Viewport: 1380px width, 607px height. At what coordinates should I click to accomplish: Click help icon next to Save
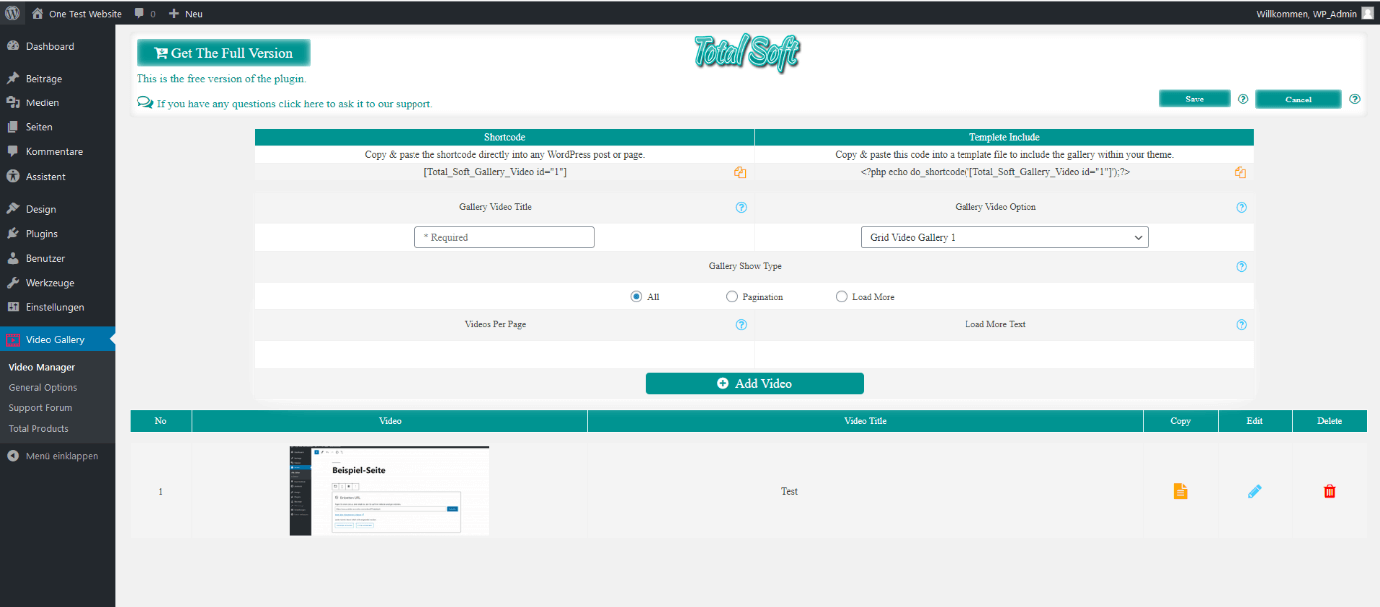pos(1242,99)
